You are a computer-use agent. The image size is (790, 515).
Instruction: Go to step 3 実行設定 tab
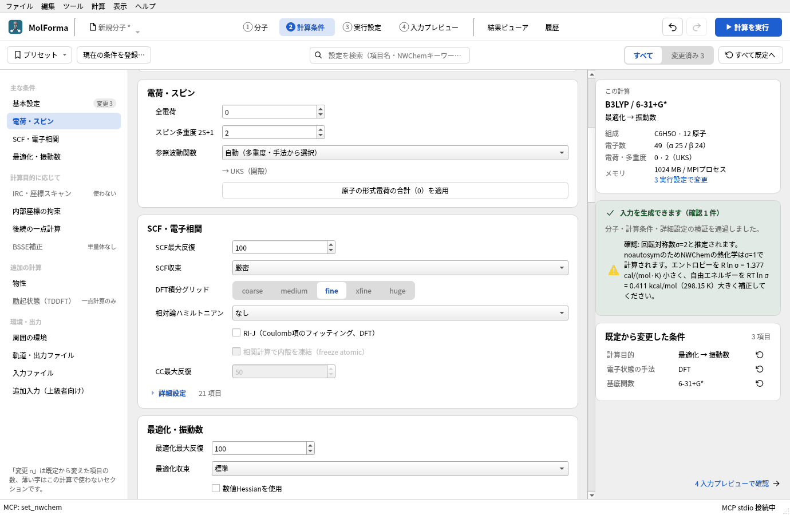362,27
